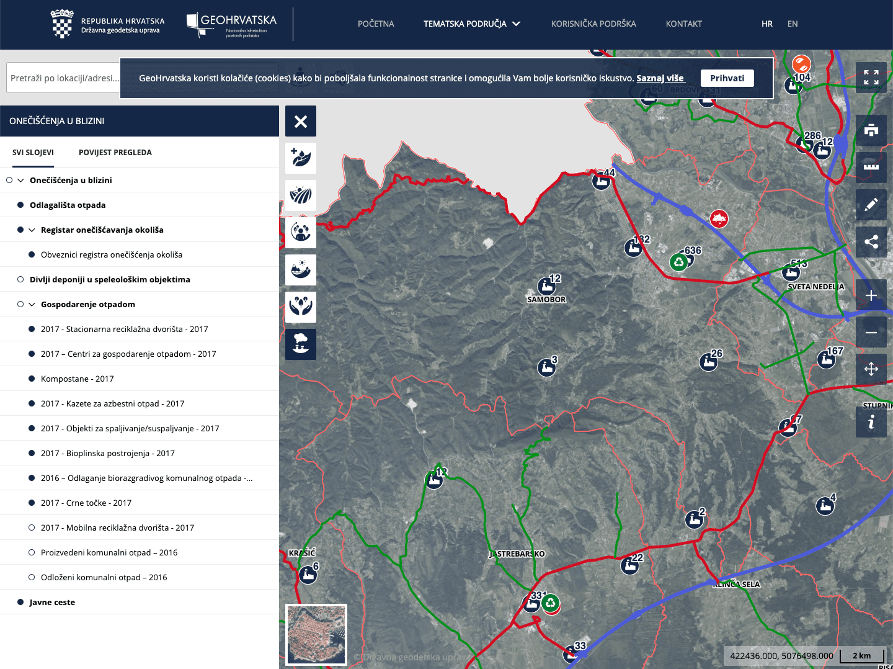Click the orange marker near 104
This screenshot has height=669, width=893.
pyautogui.click(x=801, y=63)
